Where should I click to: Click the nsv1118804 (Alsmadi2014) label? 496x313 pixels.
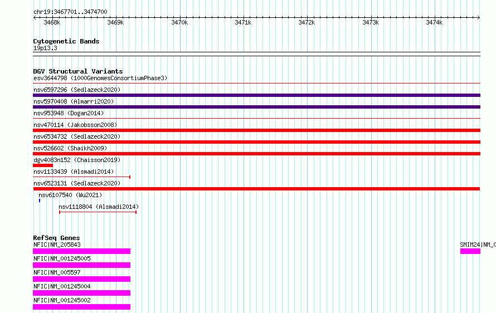99,207
